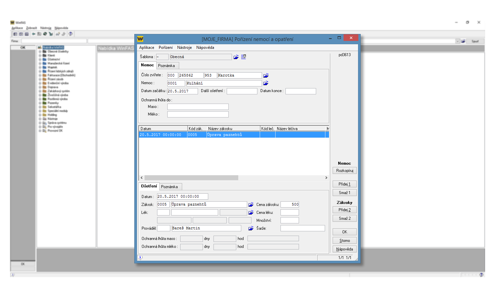Open animal lookup icon next to Karotka
The width and height of the screenshot is (495, 297).
coord(266,76)
